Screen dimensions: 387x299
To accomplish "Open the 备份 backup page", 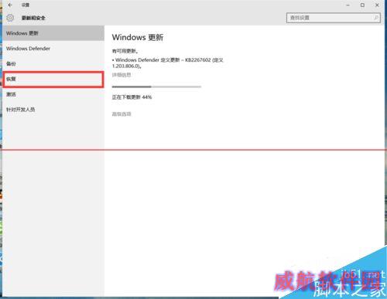I will [x=53, y=63].
